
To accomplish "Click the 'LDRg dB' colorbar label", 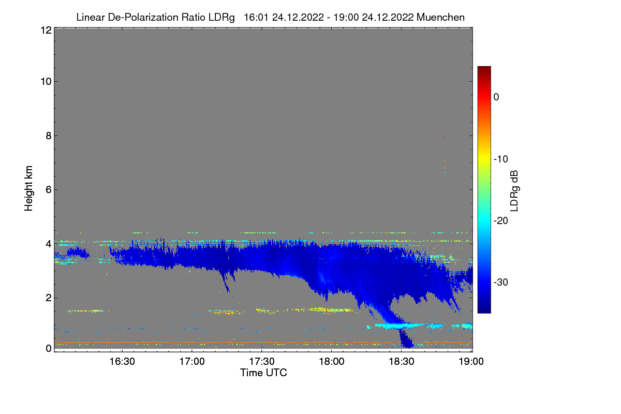I will coord(514,190).
